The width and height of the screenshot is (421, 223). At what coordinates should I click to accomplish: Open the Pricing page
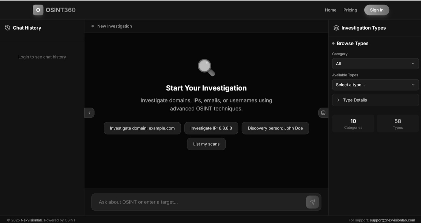pos(350,10)
